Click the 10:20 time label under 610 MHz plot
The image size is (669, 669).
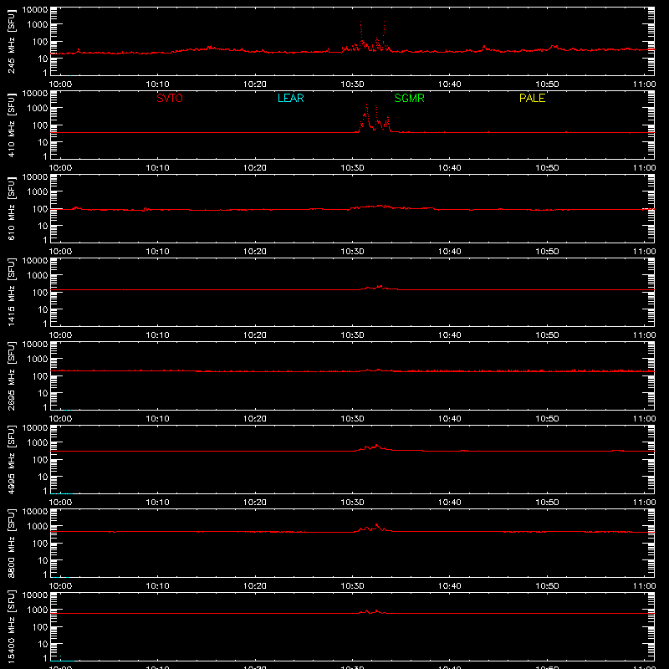(x=255, y=252)
